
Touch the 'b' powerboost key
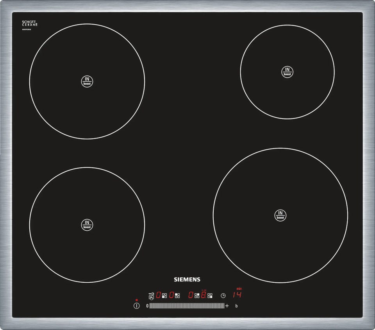pos(237,306)
